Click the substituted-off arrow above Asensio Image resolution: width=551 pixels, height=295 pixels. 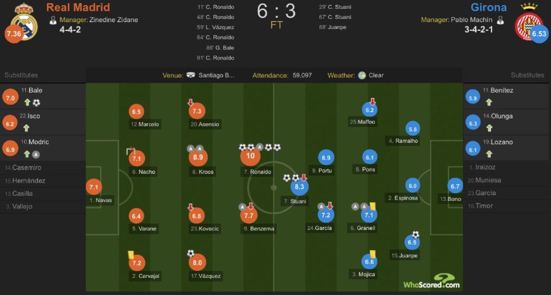(x=191, y=102)
